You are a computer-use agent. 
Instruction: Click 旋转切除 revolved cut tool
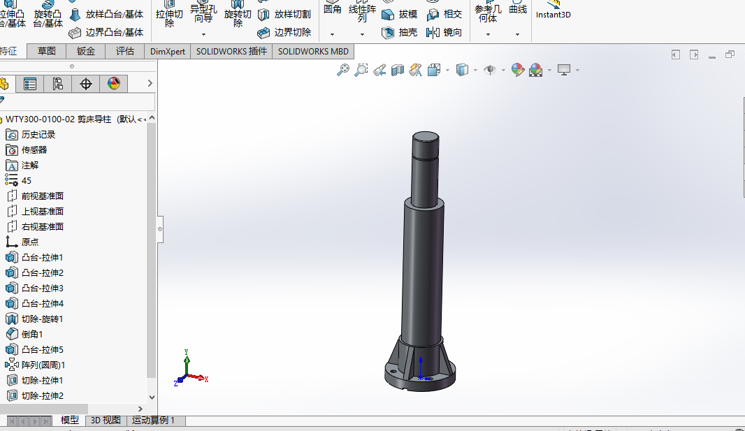click(238, 14)
